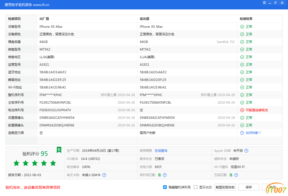
Task: Click green check icon for 设备颜色
Action: [x=242, y=34]
